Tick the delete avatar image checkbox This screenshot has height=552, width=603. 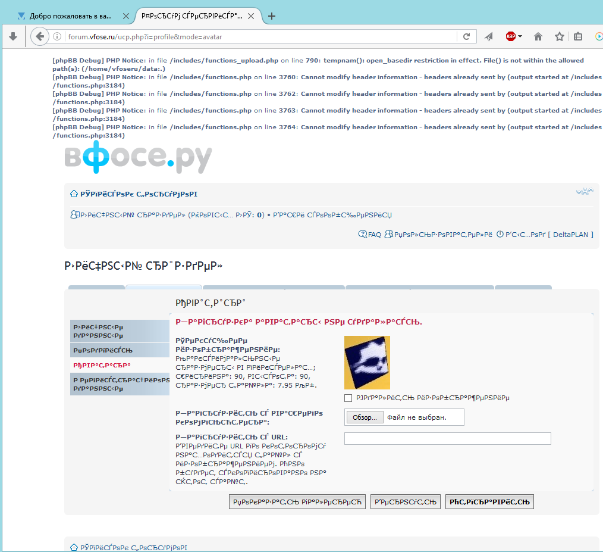(x=348, y=398)
